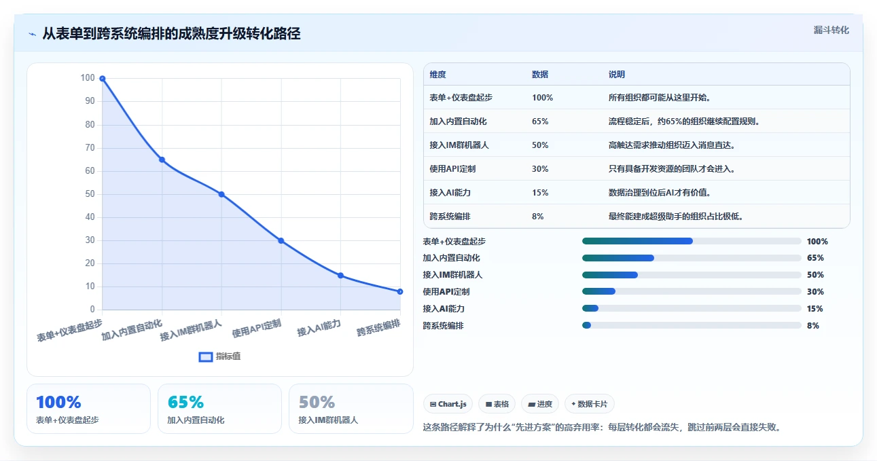
Task: Click the lightning icon beside the title
Action: (33, 34)
